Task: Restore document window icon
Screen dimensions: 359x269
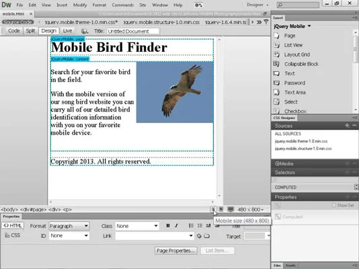Action: [x=265, y=14]
